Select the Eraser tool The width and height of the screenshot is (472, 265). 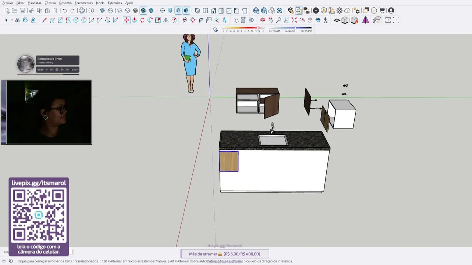click(x=33, y=20)
